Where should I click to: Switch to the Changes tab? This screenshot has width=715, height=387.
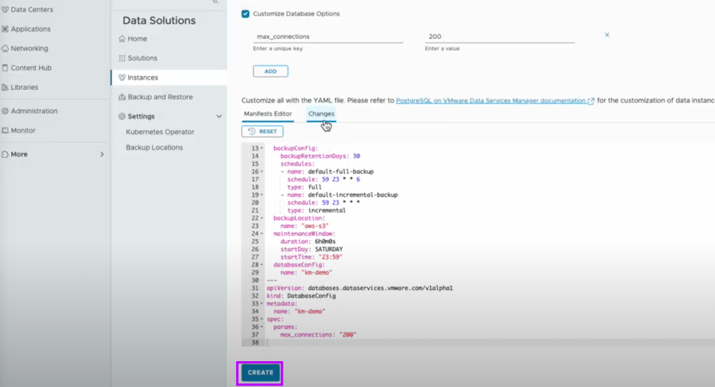(321, 114)
